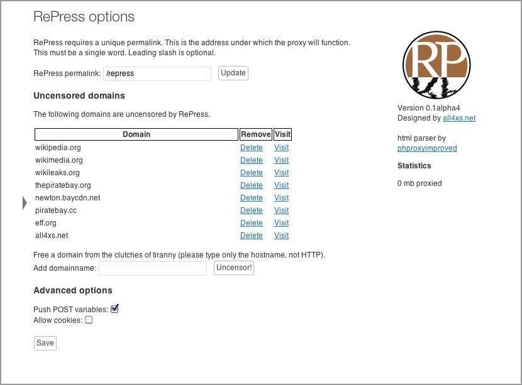Select the wikileaks.org domain text
The height and width of the screenshot is (385, 522).
[57, 173]
